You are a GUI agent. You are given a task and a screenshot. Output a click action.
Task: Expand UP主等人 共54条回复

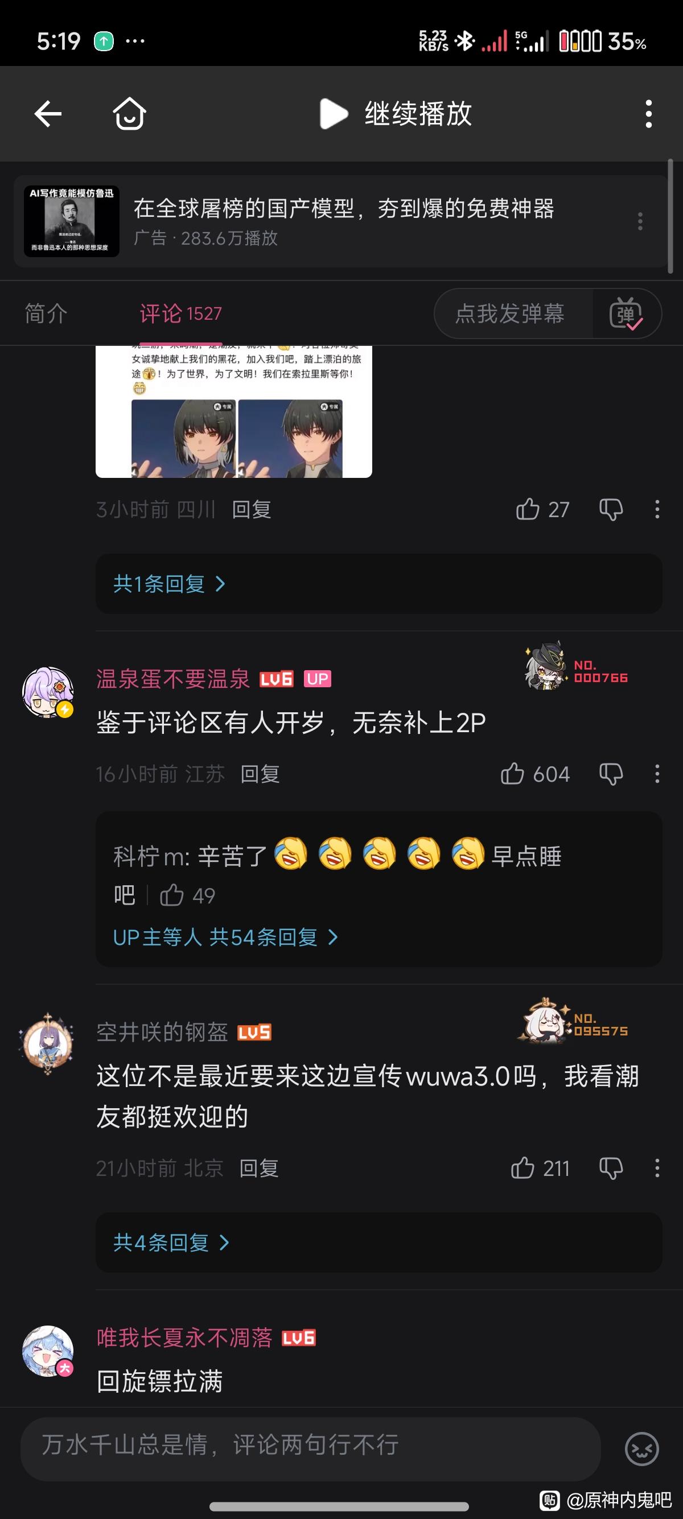coord(225,937)
